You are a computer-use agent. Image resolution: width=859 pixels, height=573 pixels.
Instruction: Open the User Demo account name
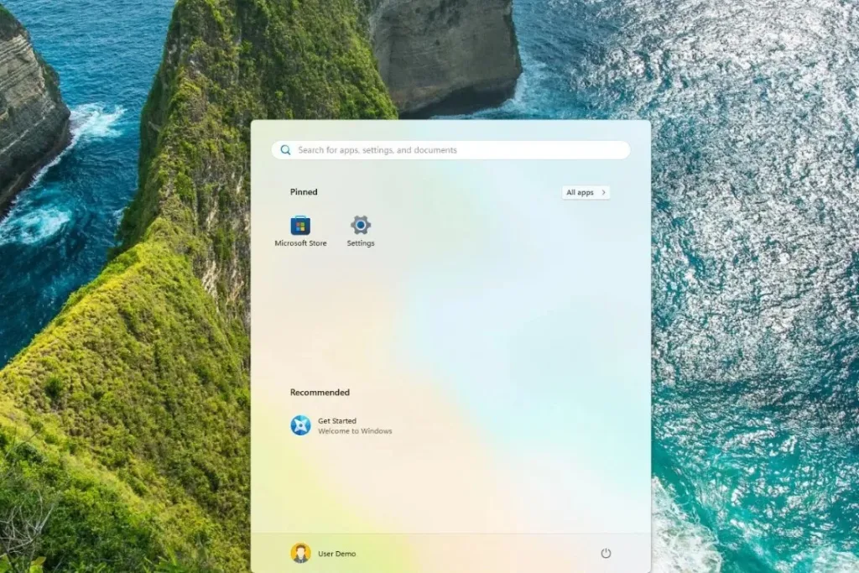(x=336, y=554)
